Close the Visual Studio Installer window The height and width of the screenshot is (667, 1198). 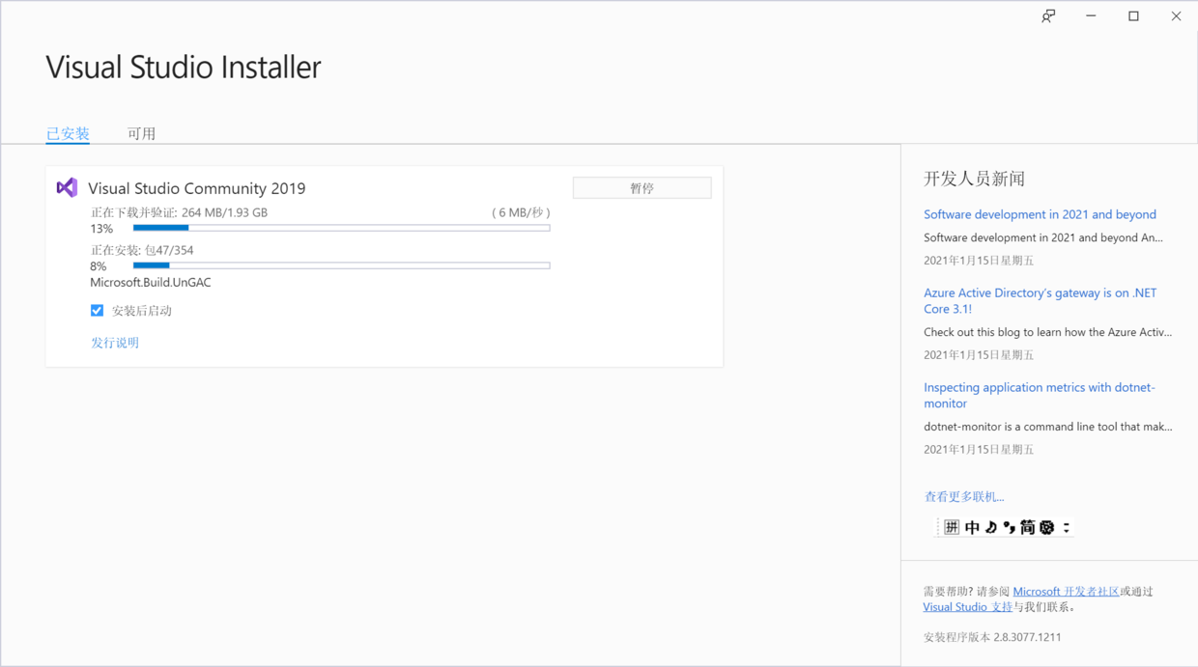click(1176, 16)
